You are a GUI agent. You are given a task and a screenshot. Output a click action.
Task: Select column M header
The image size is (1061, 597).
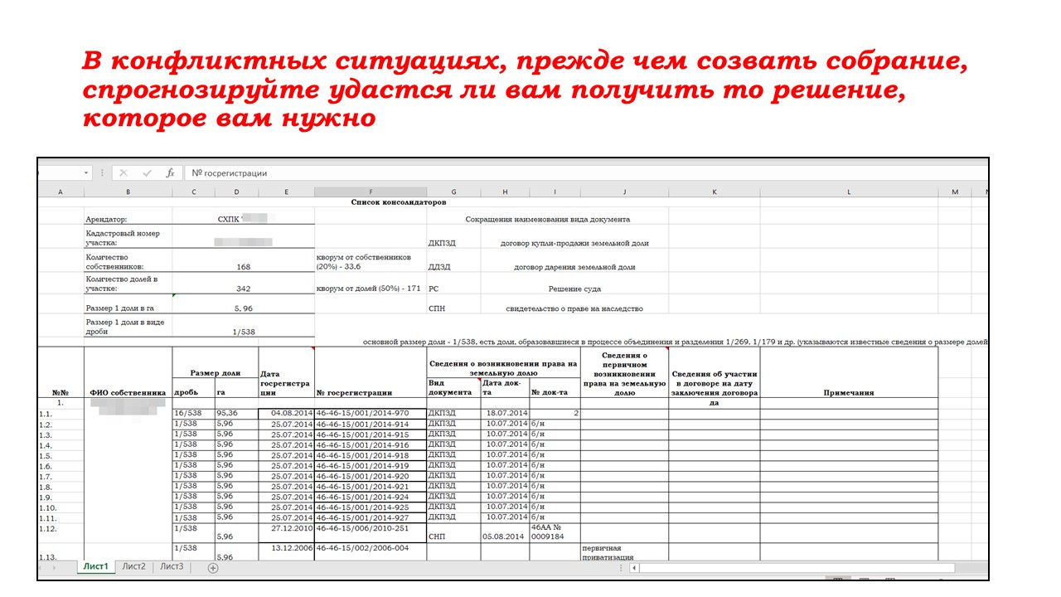coord(955,192)
